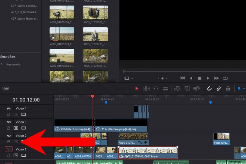Disable the Video 4 track
This screenshot has width=246, height=164.
coord(24,114)
